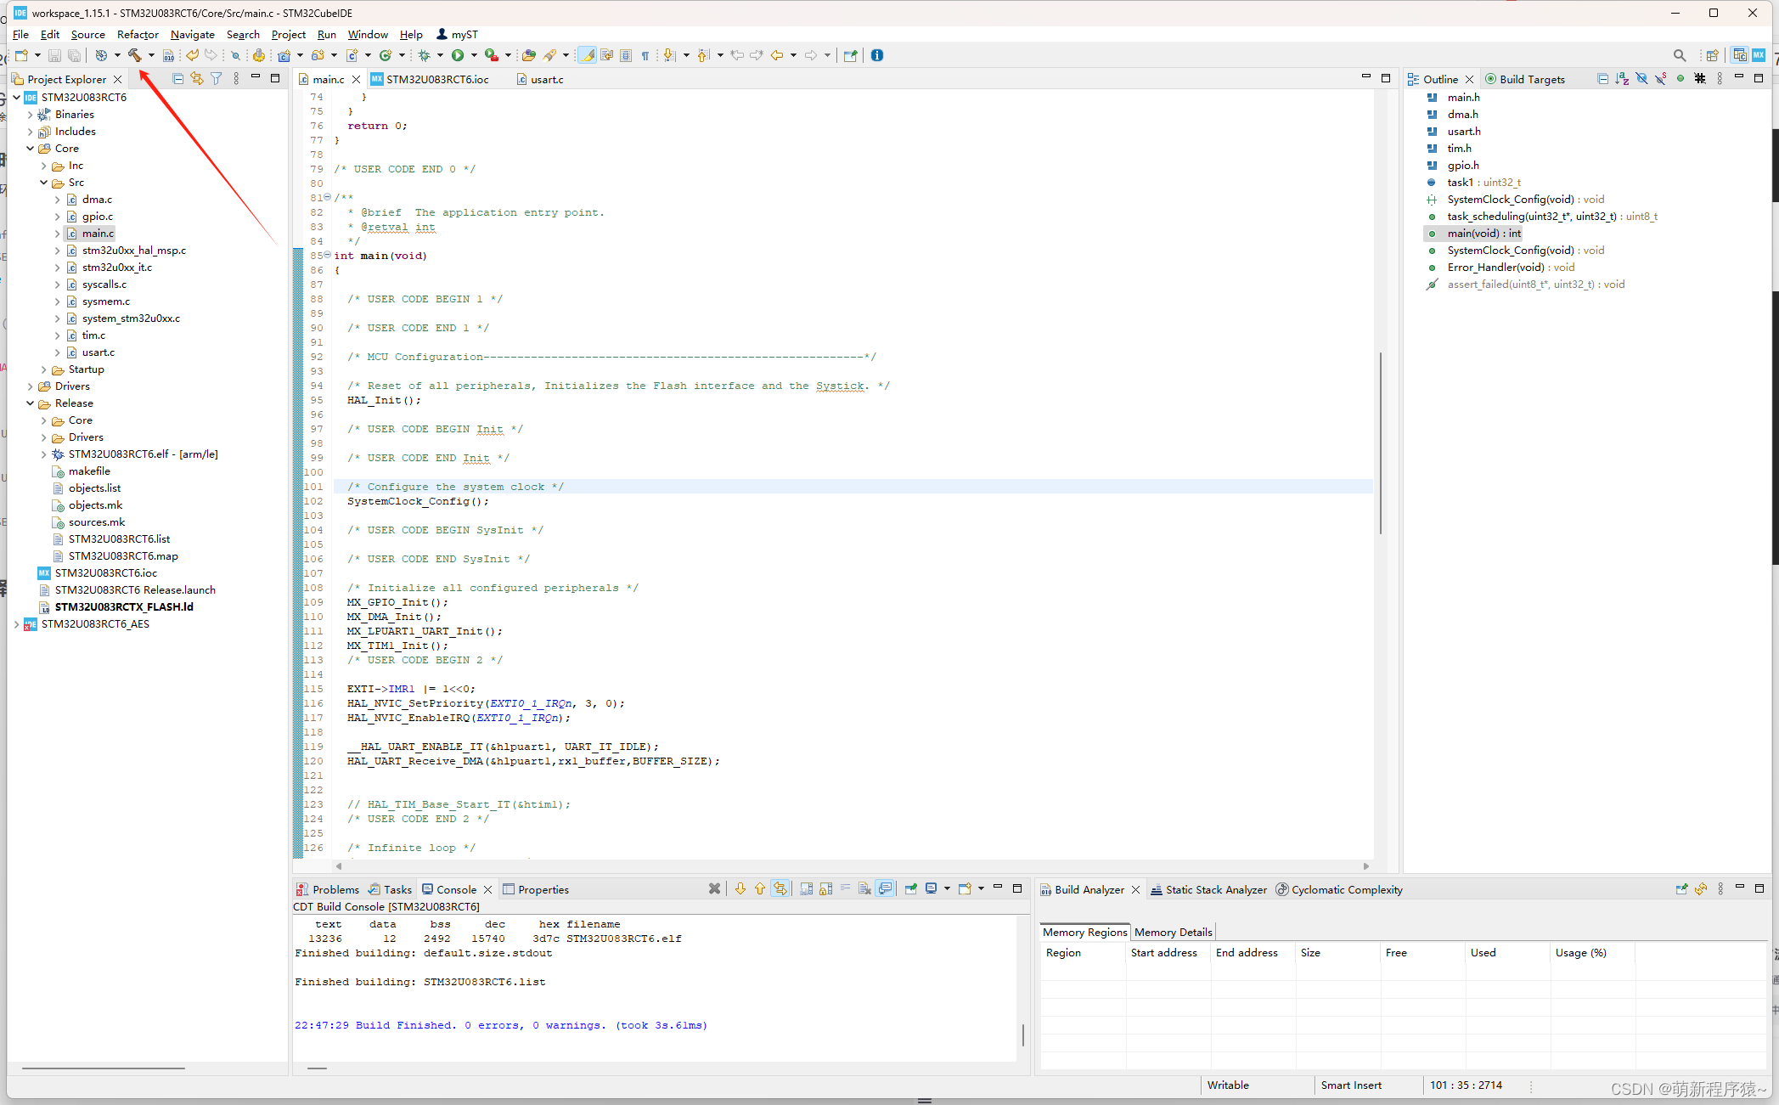Click the Search magnifier in toolbar

pyautogui.click(x=1679, y=55)
